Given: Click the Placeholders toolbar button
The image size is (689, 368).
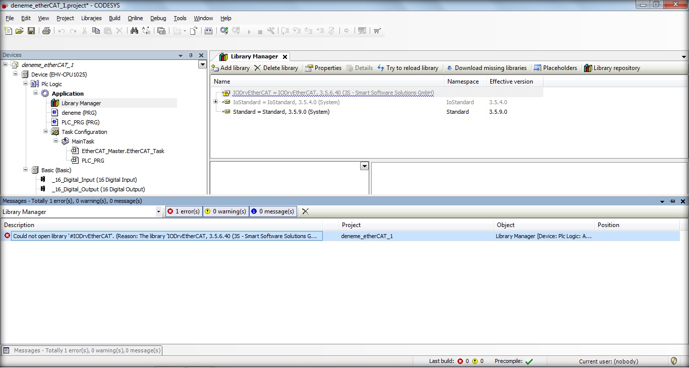Looking at the screenshot, I should 555,68.
